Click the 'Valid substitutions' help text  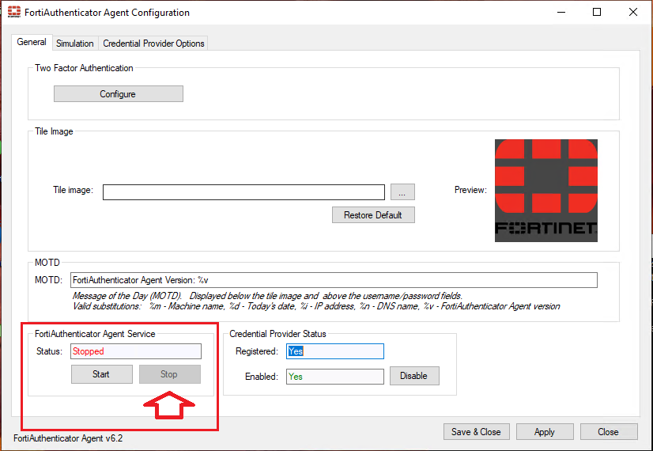(316, 306)
